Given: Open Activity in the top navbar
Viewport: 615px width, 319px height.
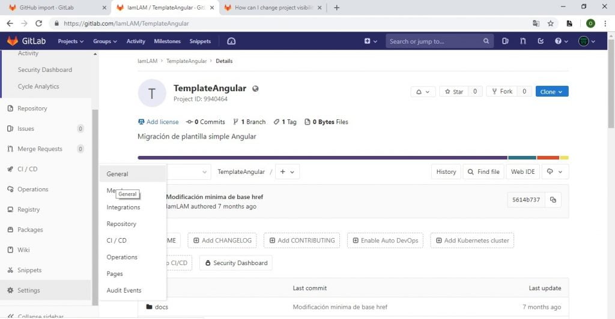Looking at the screenshot, I should click(x=136, y=41).
